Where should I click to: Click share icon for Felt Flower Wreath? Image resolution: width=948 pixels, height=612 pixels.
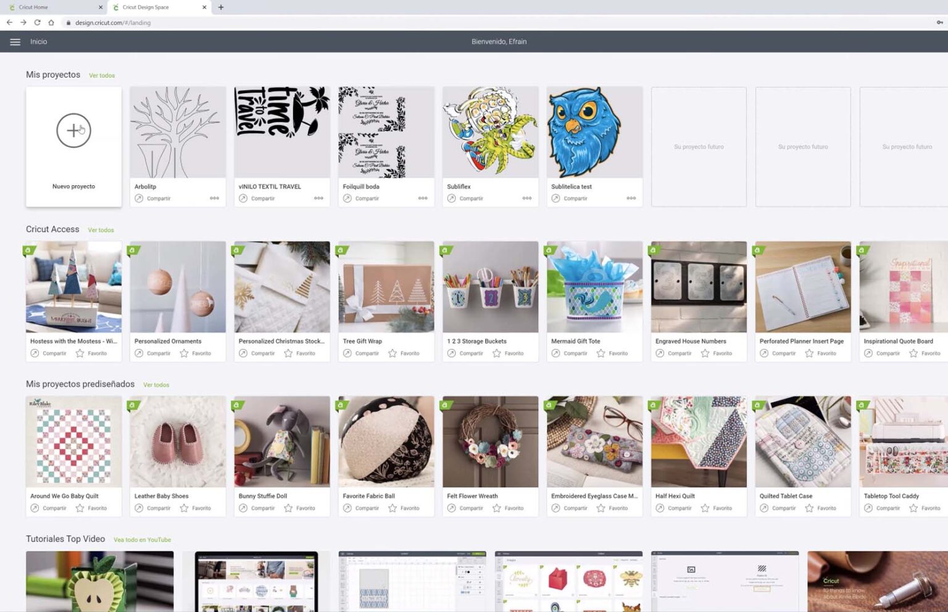(452, 508)
